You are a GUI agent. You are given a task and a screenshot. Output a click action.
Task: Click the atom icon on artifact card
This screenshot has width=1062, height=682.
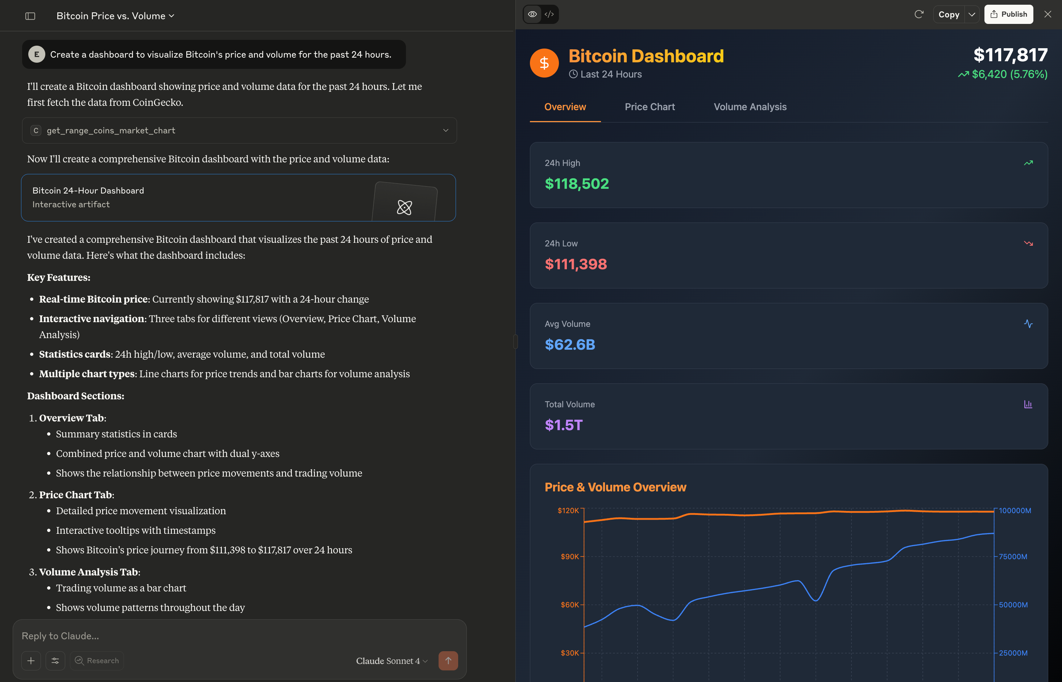405,207
